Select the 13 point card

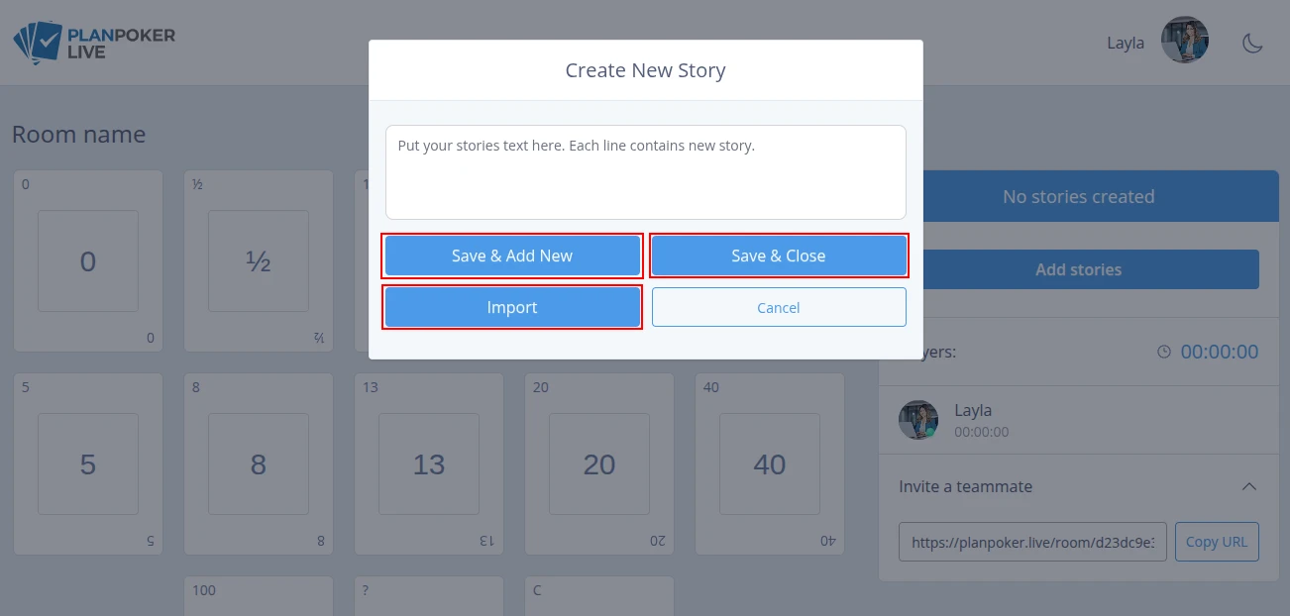(x=429, y=464)
